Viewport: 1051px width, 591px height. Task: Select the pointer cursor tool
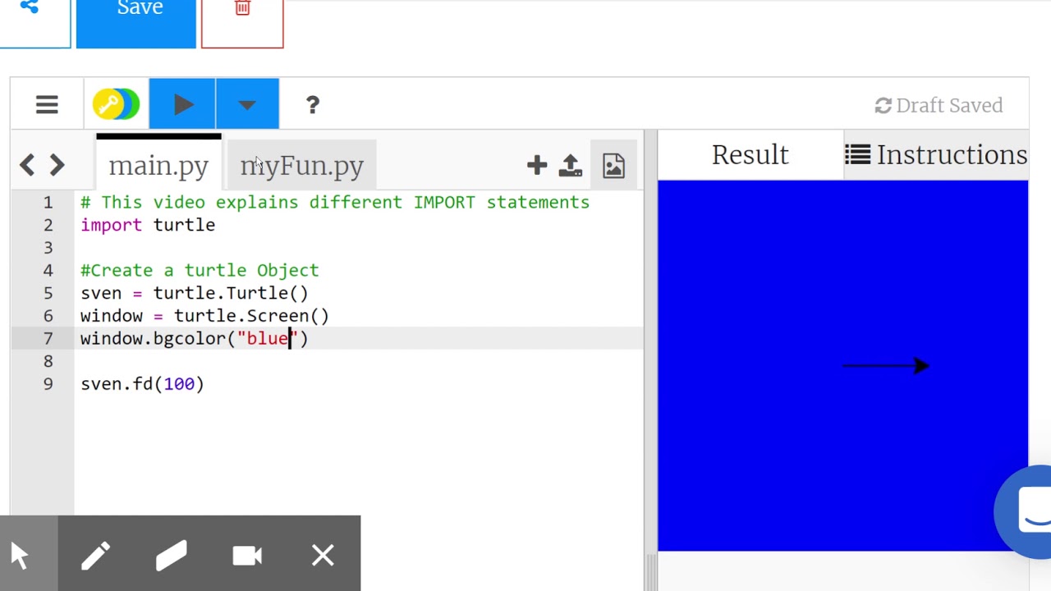20,556
